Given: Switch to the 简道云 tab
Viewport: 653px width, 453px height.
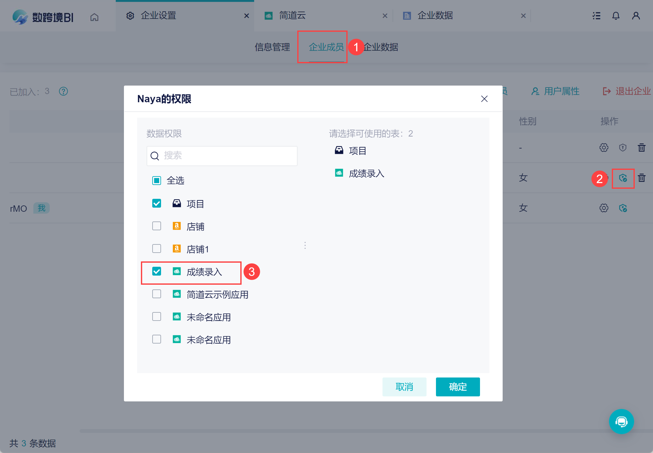Looking at the screenshot, I should click(293, 16).
